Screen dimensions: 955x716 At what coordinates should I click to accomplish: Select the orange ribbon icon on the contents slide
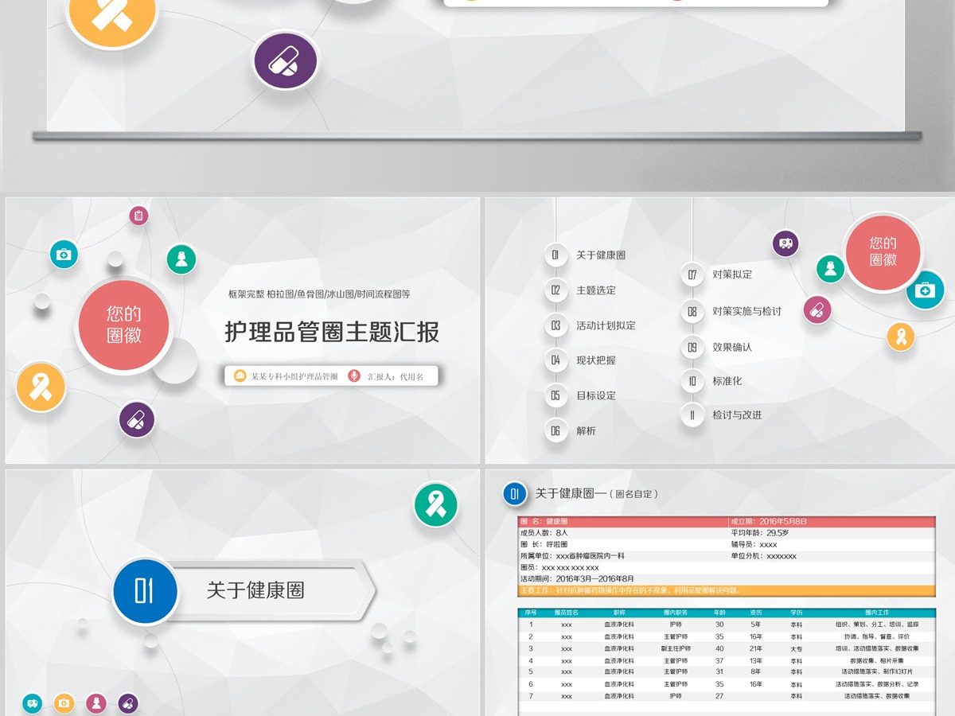901,337
